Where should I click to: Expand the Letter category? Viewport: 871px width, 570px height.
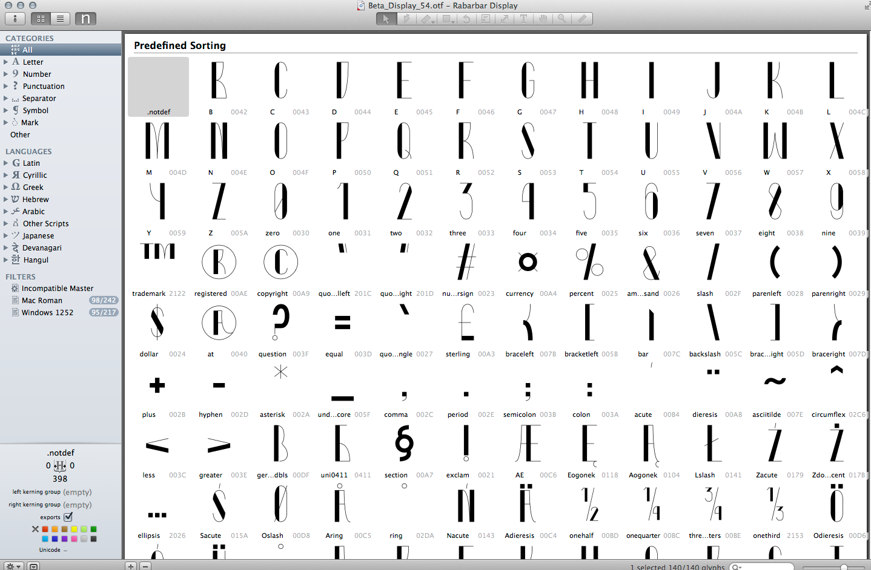[x=5, y=62]
